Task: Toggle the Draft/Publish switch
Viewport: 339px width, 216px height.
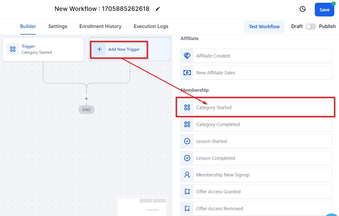Action: 311,26
